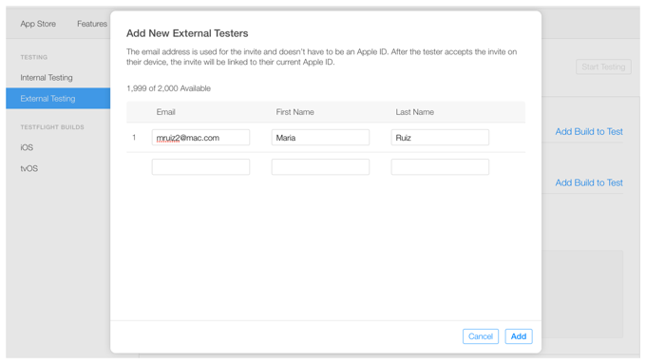
Task: Open the App Store tab
Action: click(38, 24)
